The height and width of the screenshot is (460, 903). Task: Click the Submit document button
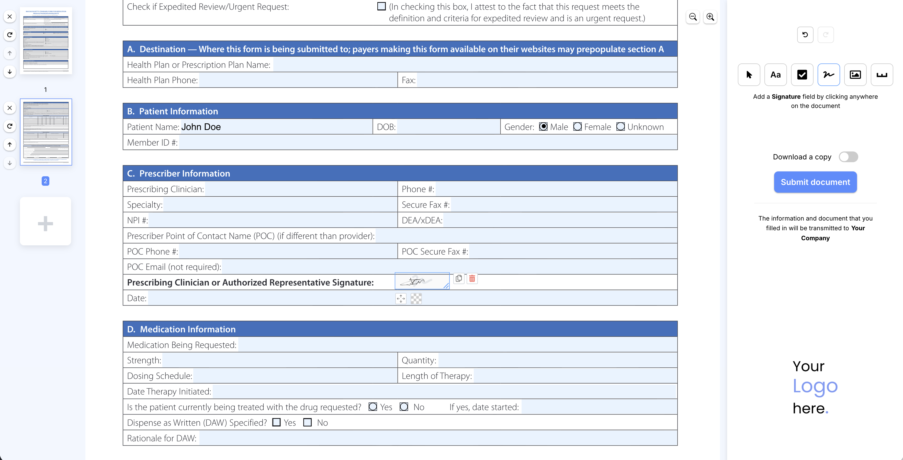coord(815,182)
